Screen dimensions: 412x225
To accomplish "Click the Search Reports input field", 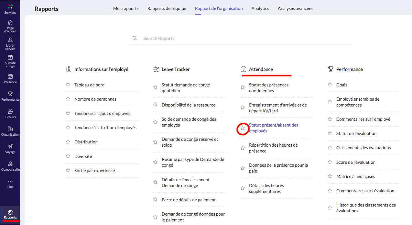I will (240, 39).
